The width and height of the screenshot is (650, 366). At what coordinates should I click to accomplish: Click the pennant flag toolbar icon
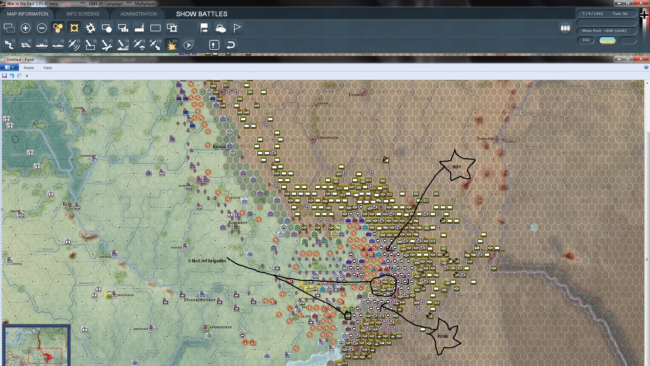pyautogui.click(x=237, y=28)
